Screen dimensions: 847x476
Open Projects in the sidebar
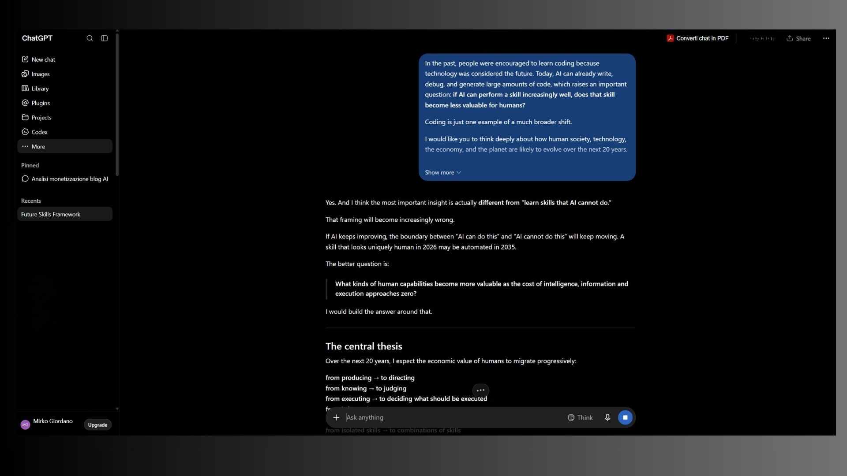click(65, 118)
